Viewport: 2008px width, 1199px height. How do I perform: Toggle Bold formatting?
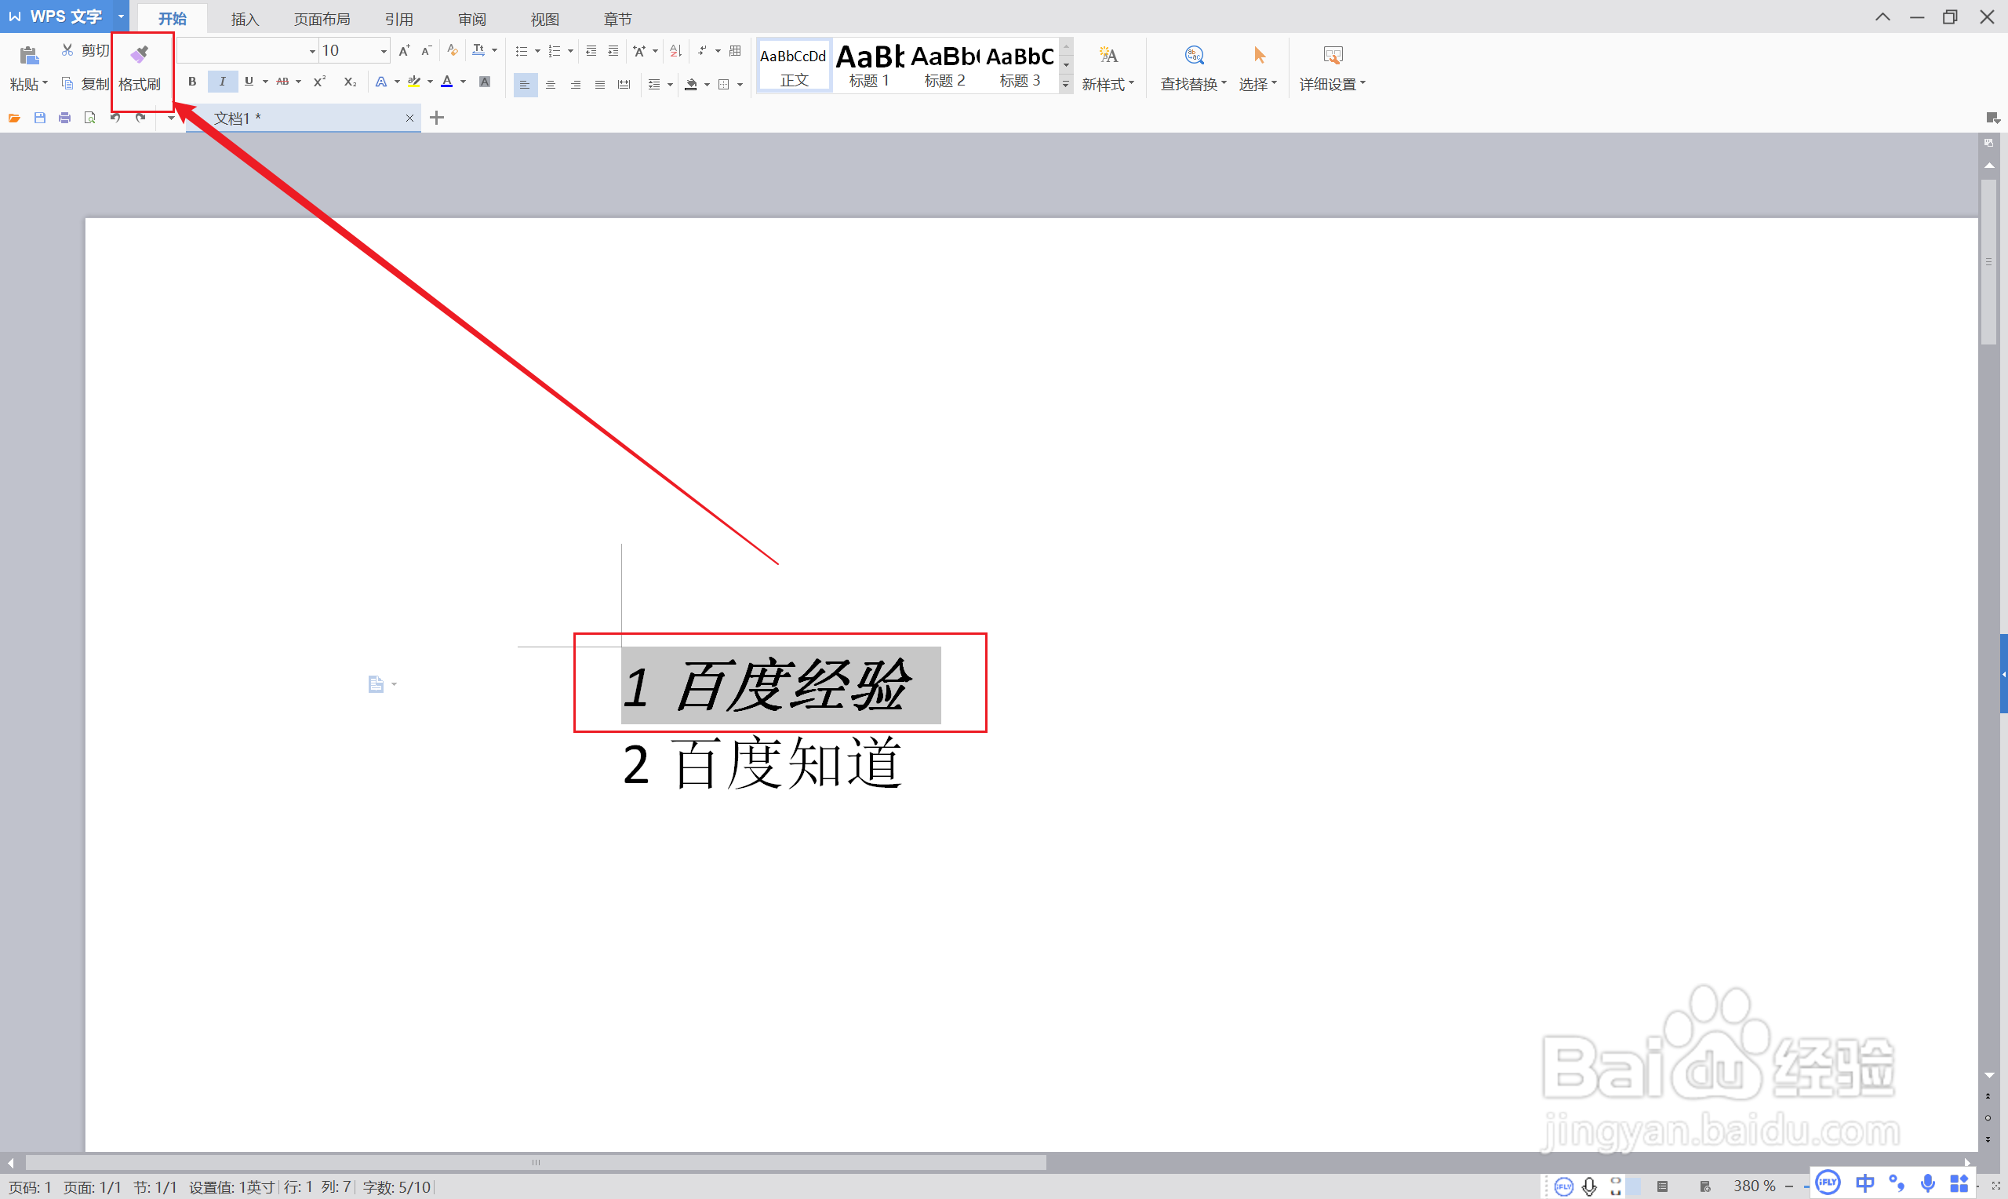[x=192, y=82]
